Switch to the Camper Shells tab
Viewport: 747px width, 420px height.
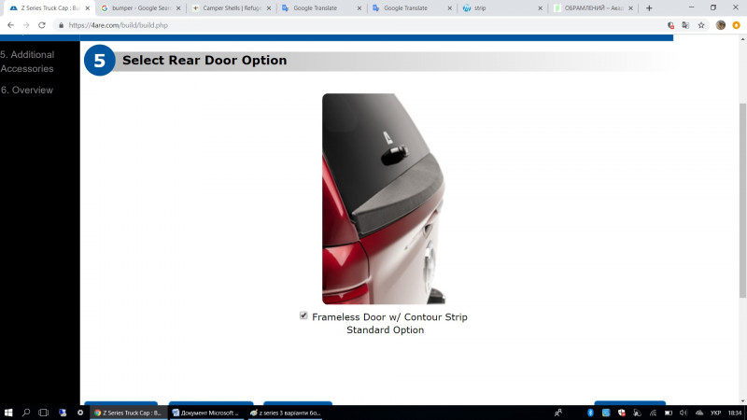click(231, 8)
